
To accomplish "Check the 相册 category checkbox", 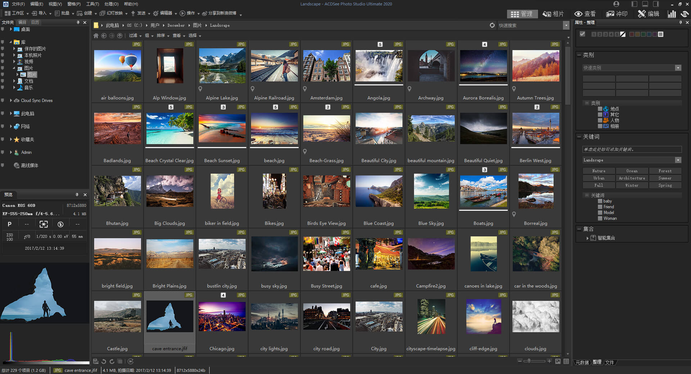I will coord(600,126).
